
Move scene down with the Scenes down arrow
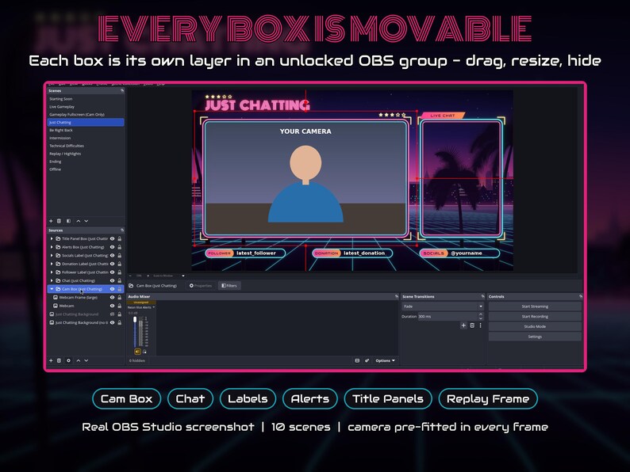click(86, 221)
